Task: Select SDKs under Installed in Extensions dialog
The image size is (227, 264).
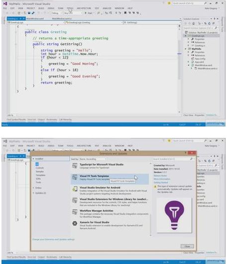Action: coord(38,179)
